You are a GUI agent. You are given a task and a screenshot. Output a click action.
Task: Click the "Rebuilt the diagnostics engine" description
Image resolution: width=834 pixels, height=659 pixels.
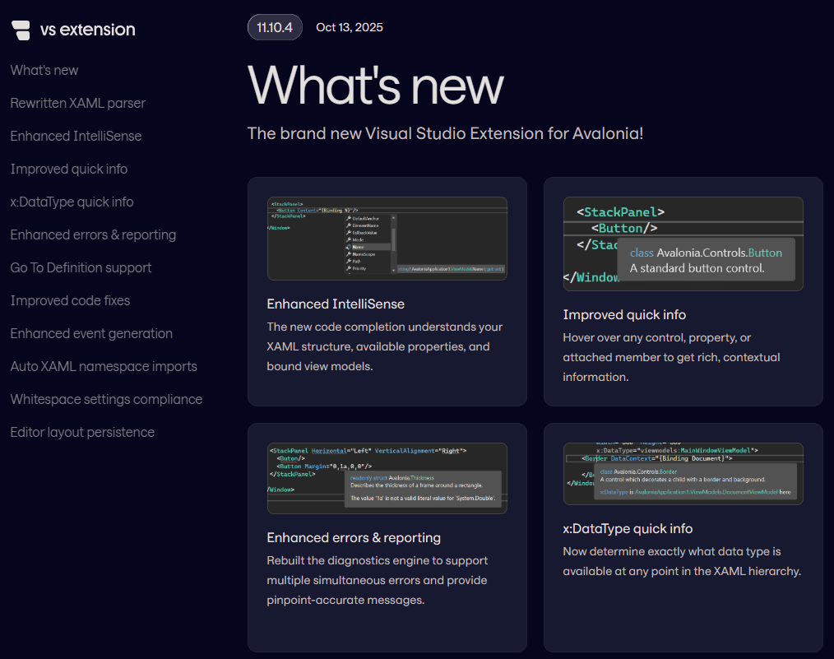coord(378,580)
